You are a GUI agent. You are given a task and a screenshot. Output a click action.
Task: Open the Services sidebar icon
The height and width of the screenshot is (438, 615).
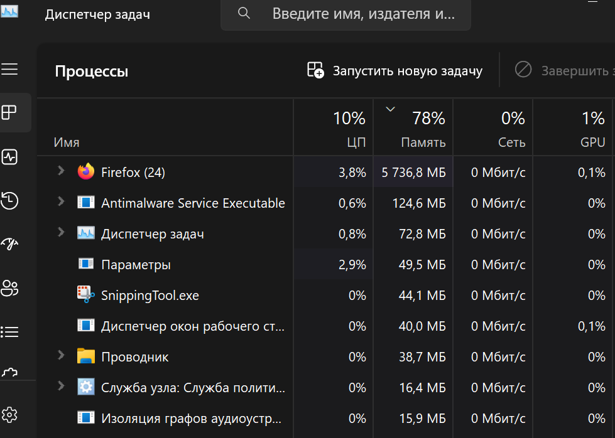[x=9, y=371]
